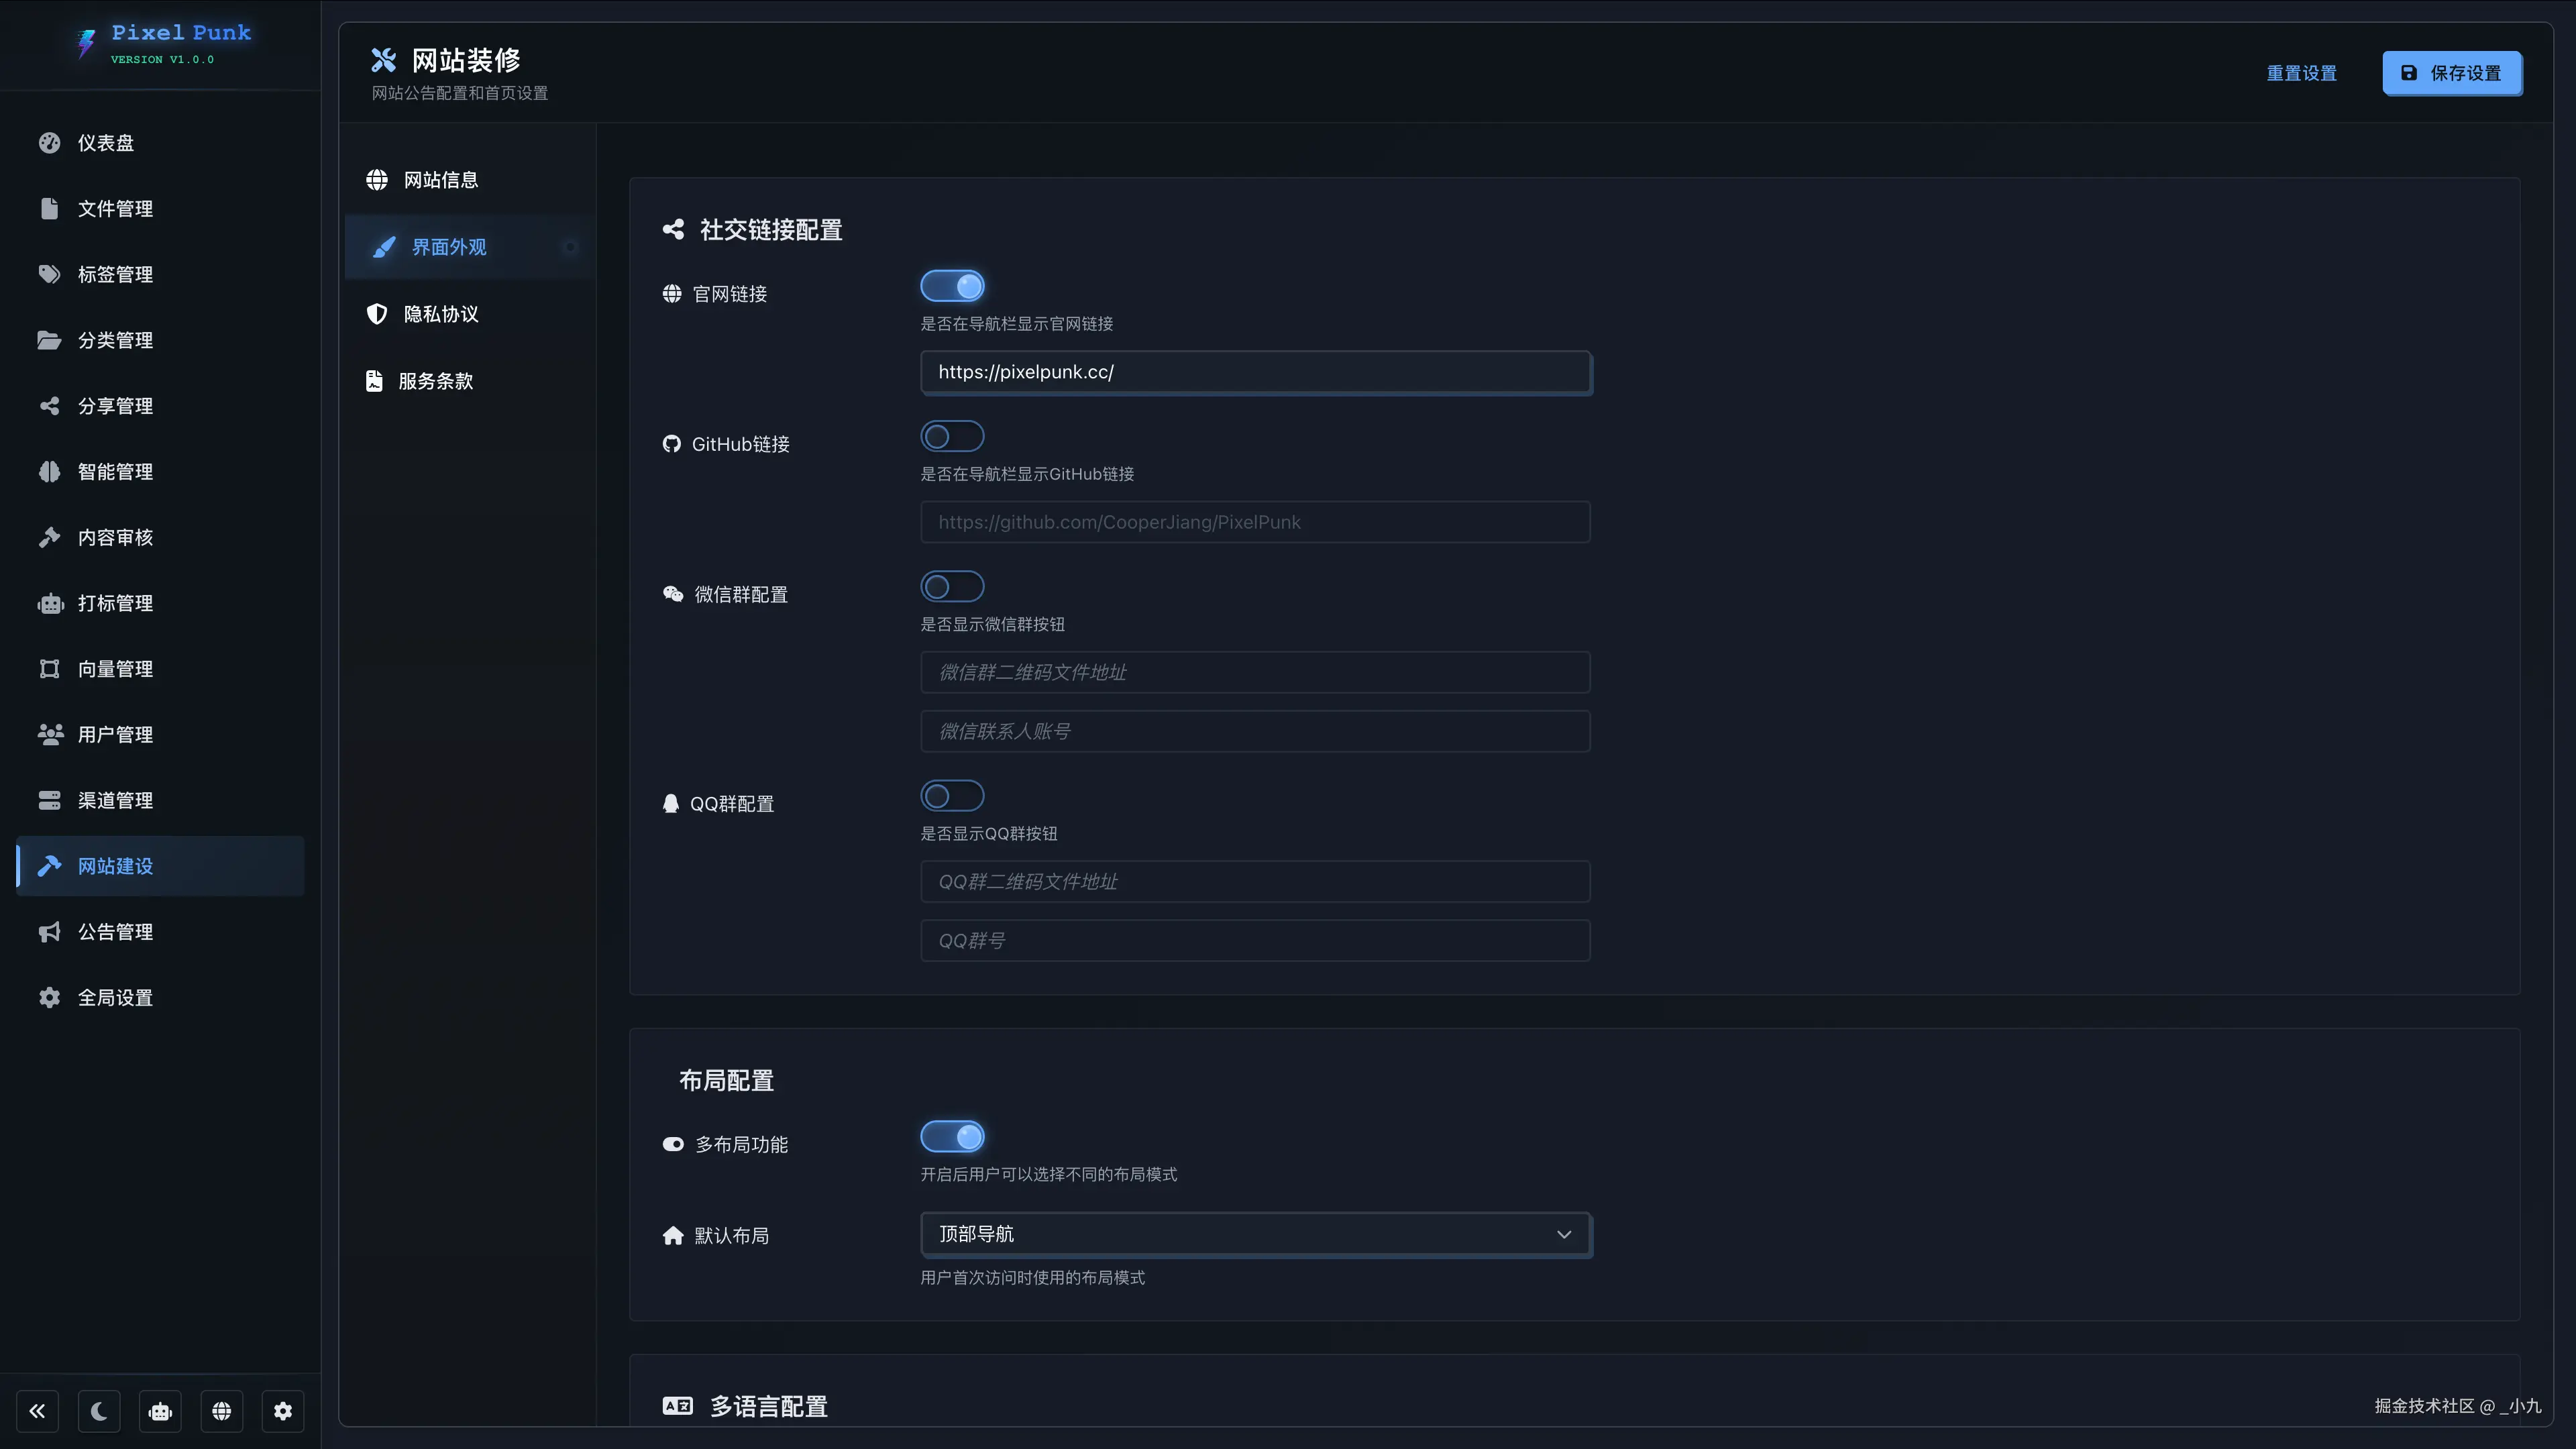Open settings with the bottom gear icon
This screenshot has width=2576, height=1449.
(283, 1411)
